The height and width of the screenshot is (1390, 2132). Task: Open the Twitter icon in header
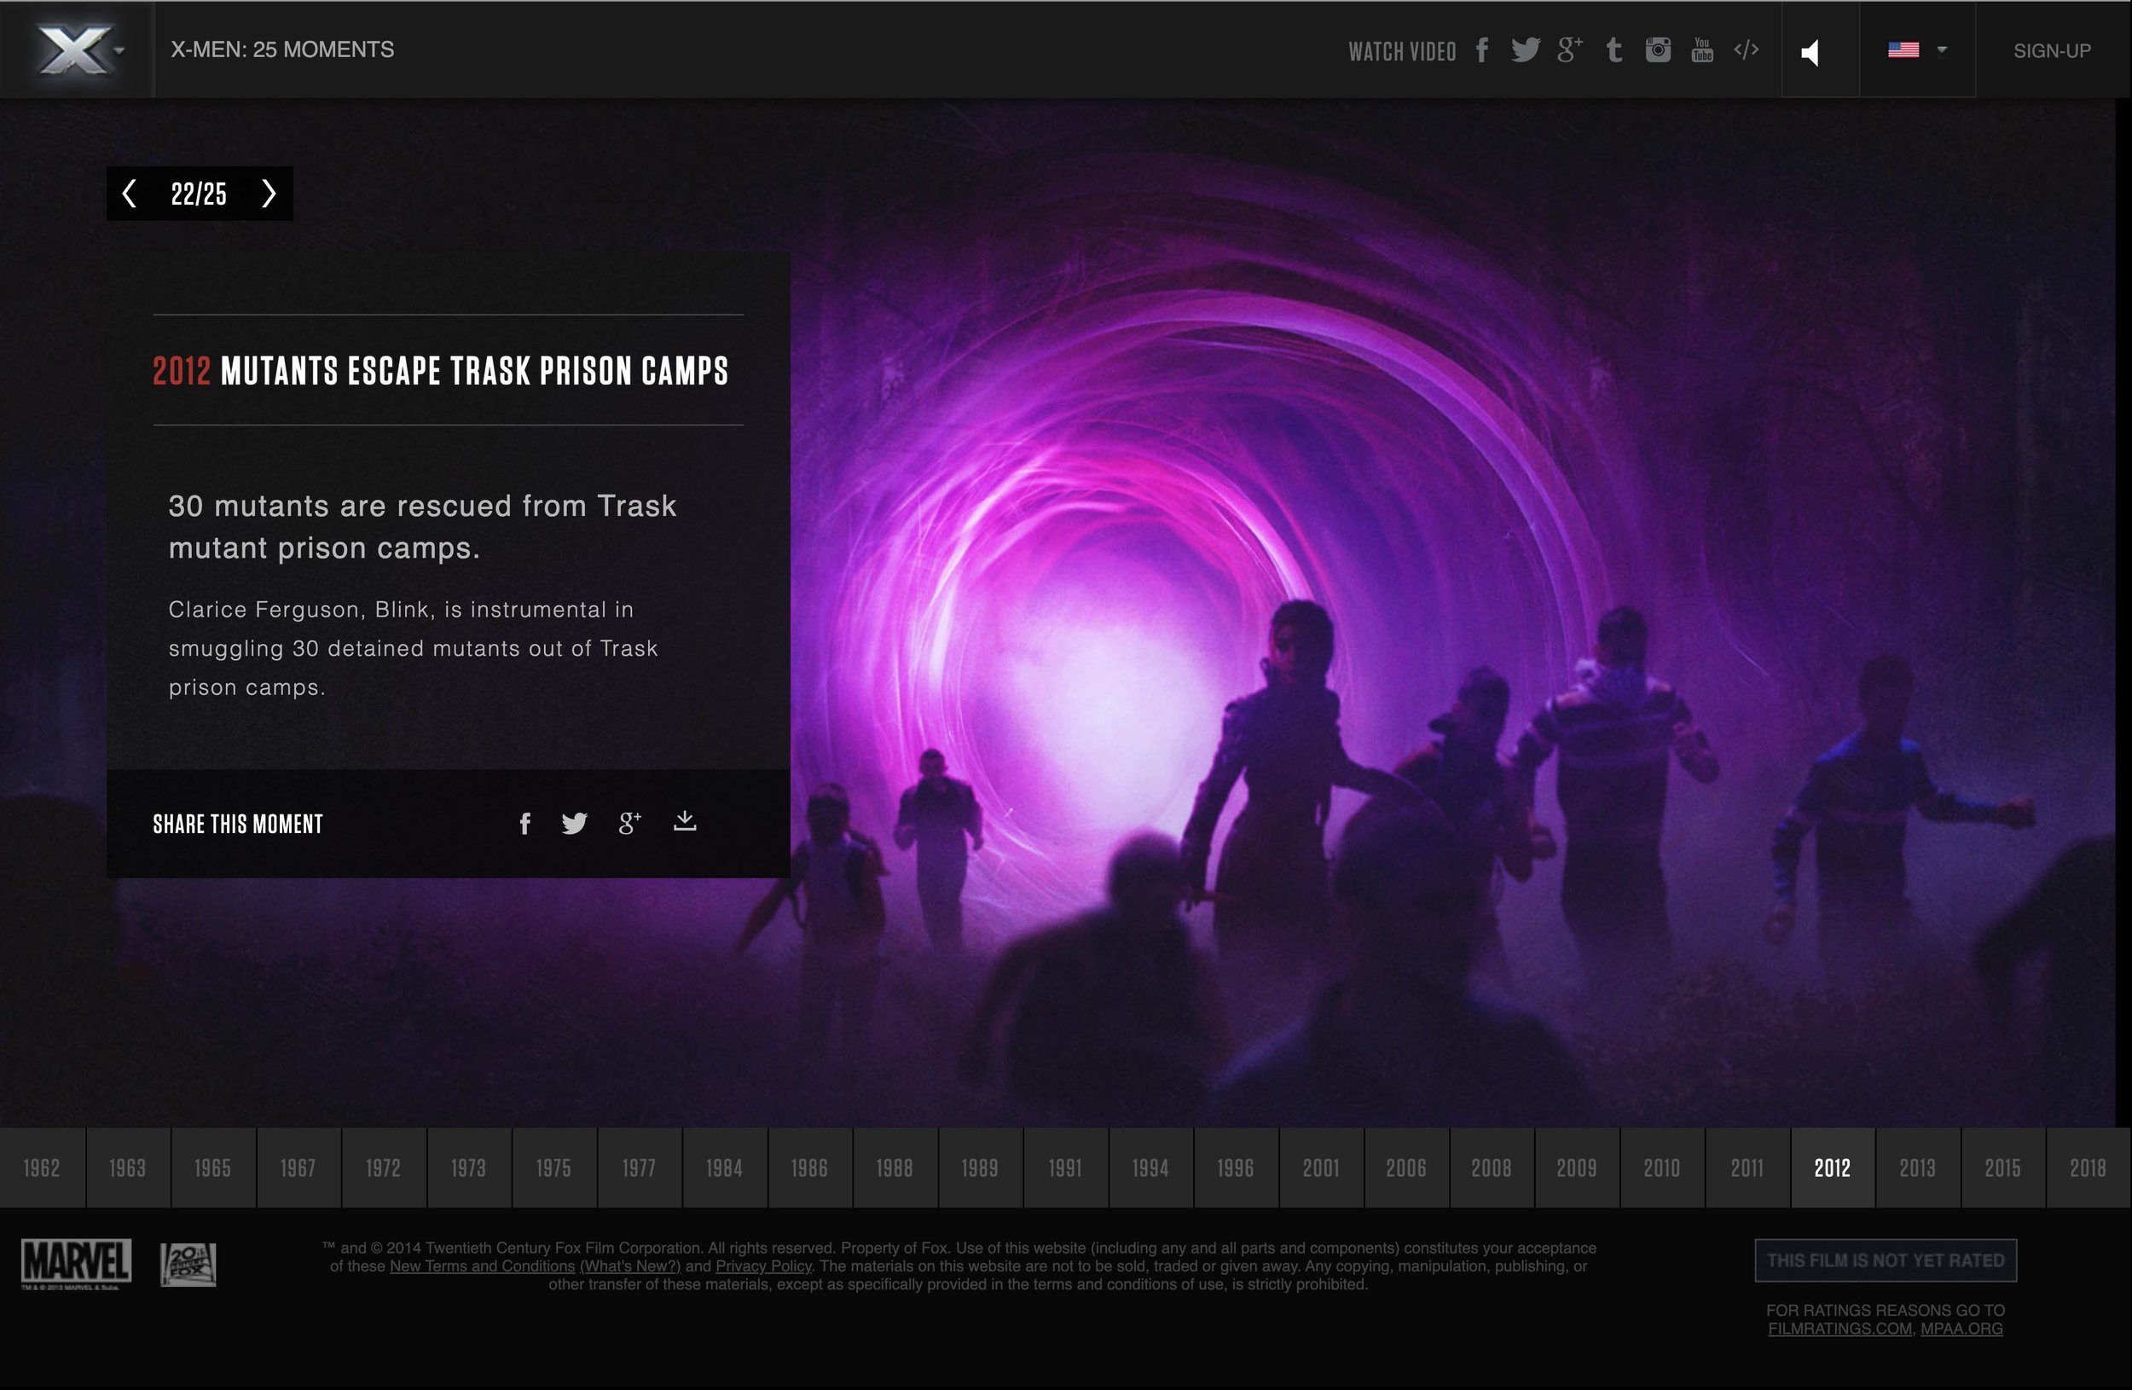(x=1526, y=50)
